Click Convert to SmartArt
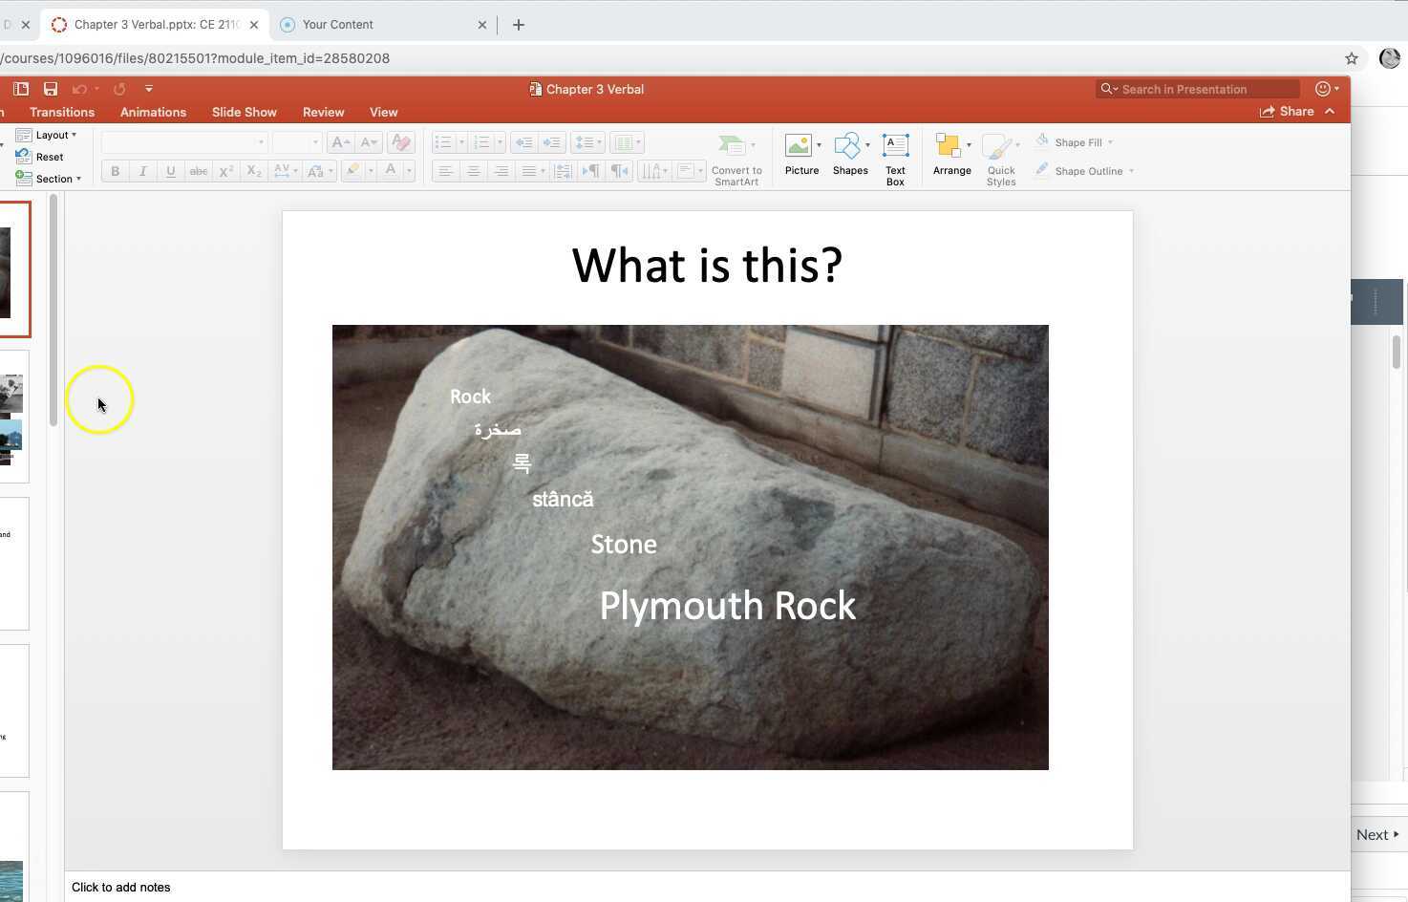This screenshot has width=1408, height=902. (736, 160)
